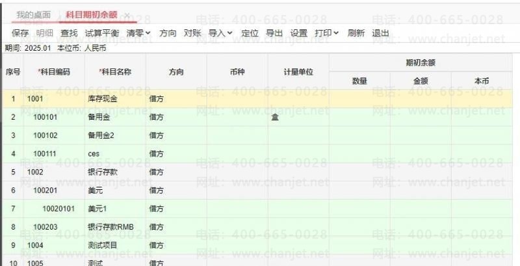Select the 10020101 account code cell
The image size is (520, 266).
[x=54, y=209]
